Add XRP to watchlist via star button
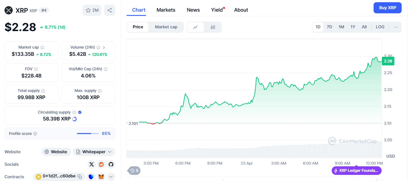408x181 pixels. (92, 10)
